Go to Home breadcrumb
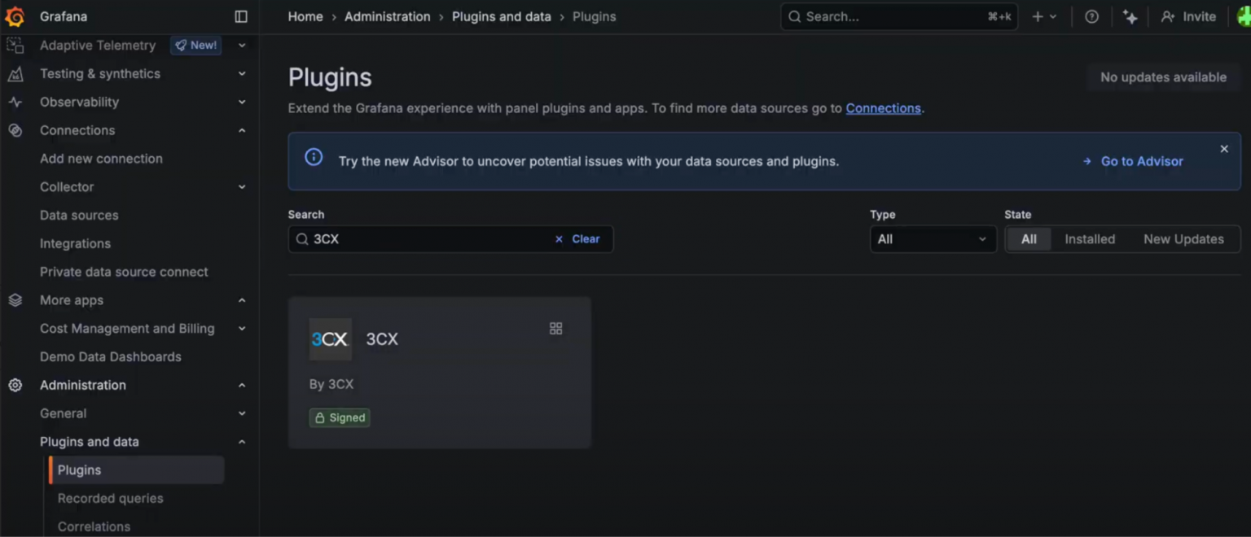The height and width of the screenshot is (537, 1251). [305, 16]
